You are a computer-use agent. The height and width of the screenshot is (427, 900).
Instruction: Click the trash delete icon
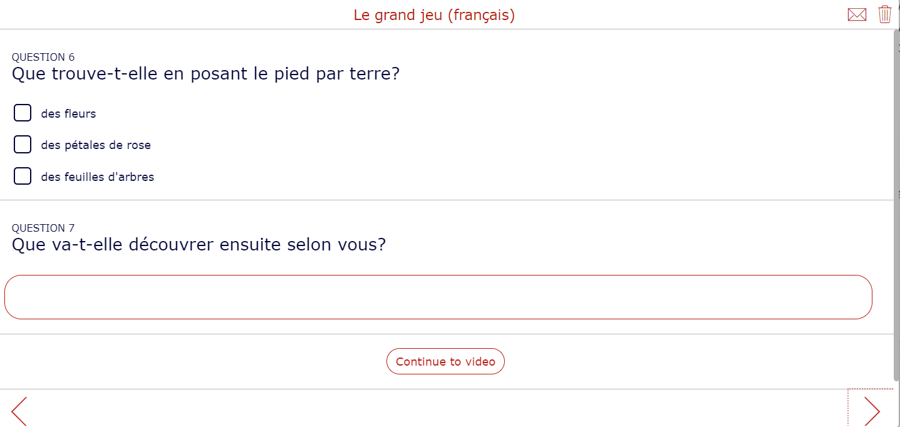[884, 14]
